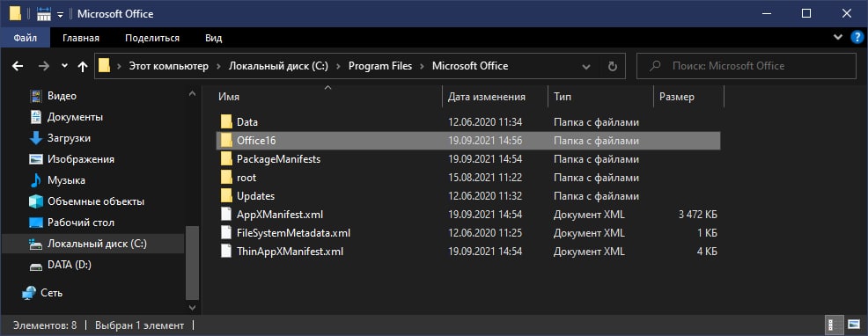Select the Updates folder icon
The width and height of the screenshot is (868, 336).
[226, 196]
